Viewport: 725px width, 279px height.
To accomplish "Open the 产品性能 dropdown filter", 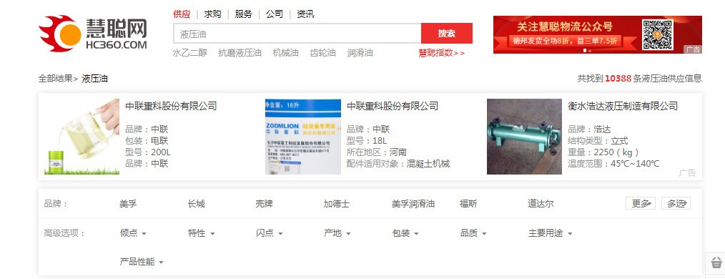I will pos(142,262).
